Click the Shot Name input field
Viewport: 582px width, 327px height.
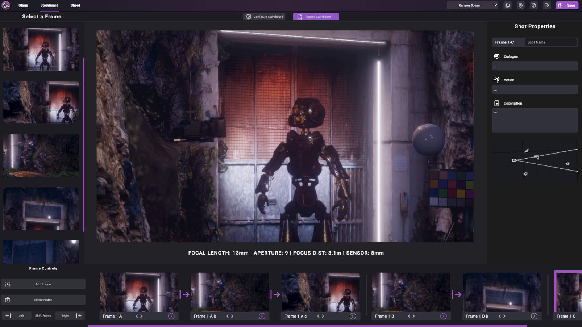tap(551, 42)
